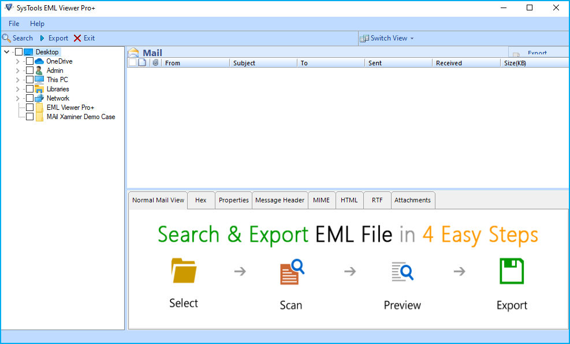Viewport: 570px width, 344px height.
Task: Check the Libraries checkbox
Action: click(30, 89)
